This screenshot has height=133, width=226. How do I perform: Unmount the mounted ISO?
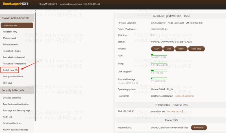pos(199,128)
